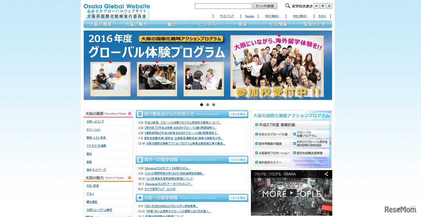421x217 pixels.
Task: Click inside the site search input field
Action: coord(223,6)
